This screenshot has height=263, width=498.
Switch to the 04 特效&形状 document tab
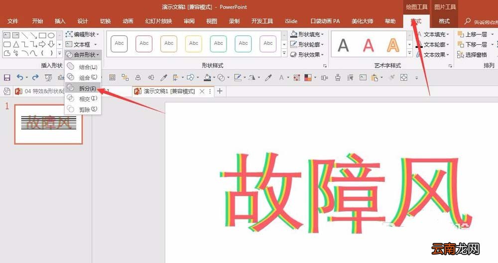[x=39, y=92]
